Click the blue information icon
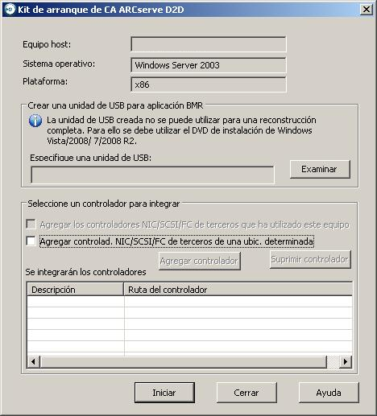 pyautogui.click(x=35, y=121)
